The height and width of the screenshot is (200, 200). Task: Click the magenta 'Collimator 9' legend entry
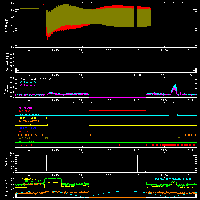point(28,85)
